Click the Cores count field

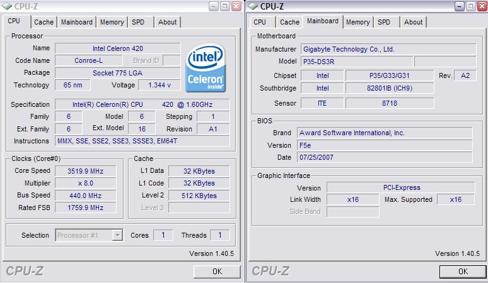click(x=163, y=235)
